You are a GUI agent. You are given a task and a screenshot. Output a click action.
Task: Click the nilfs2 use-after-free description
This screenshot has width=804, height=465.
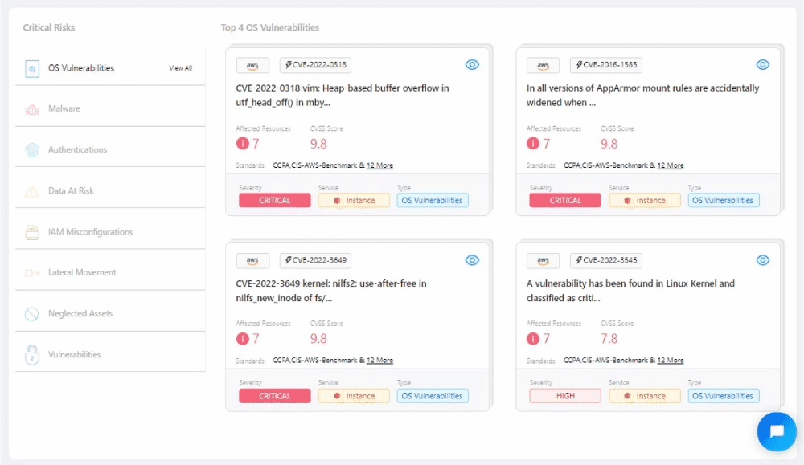330,291
